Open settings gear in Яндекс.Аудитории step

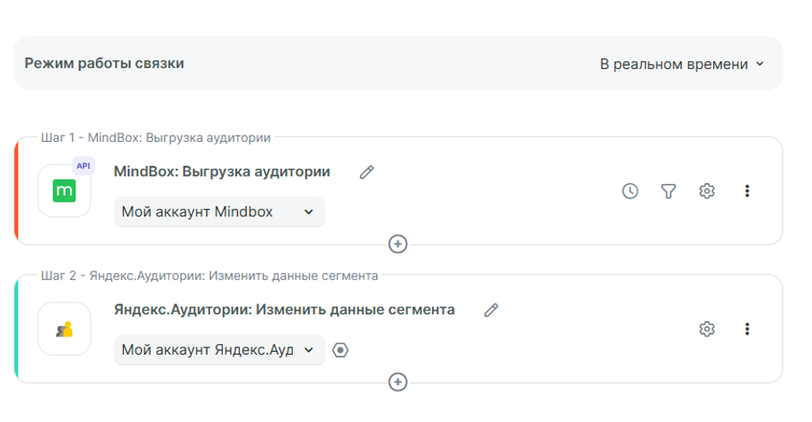pyautogui.click(x=707, y=329)
